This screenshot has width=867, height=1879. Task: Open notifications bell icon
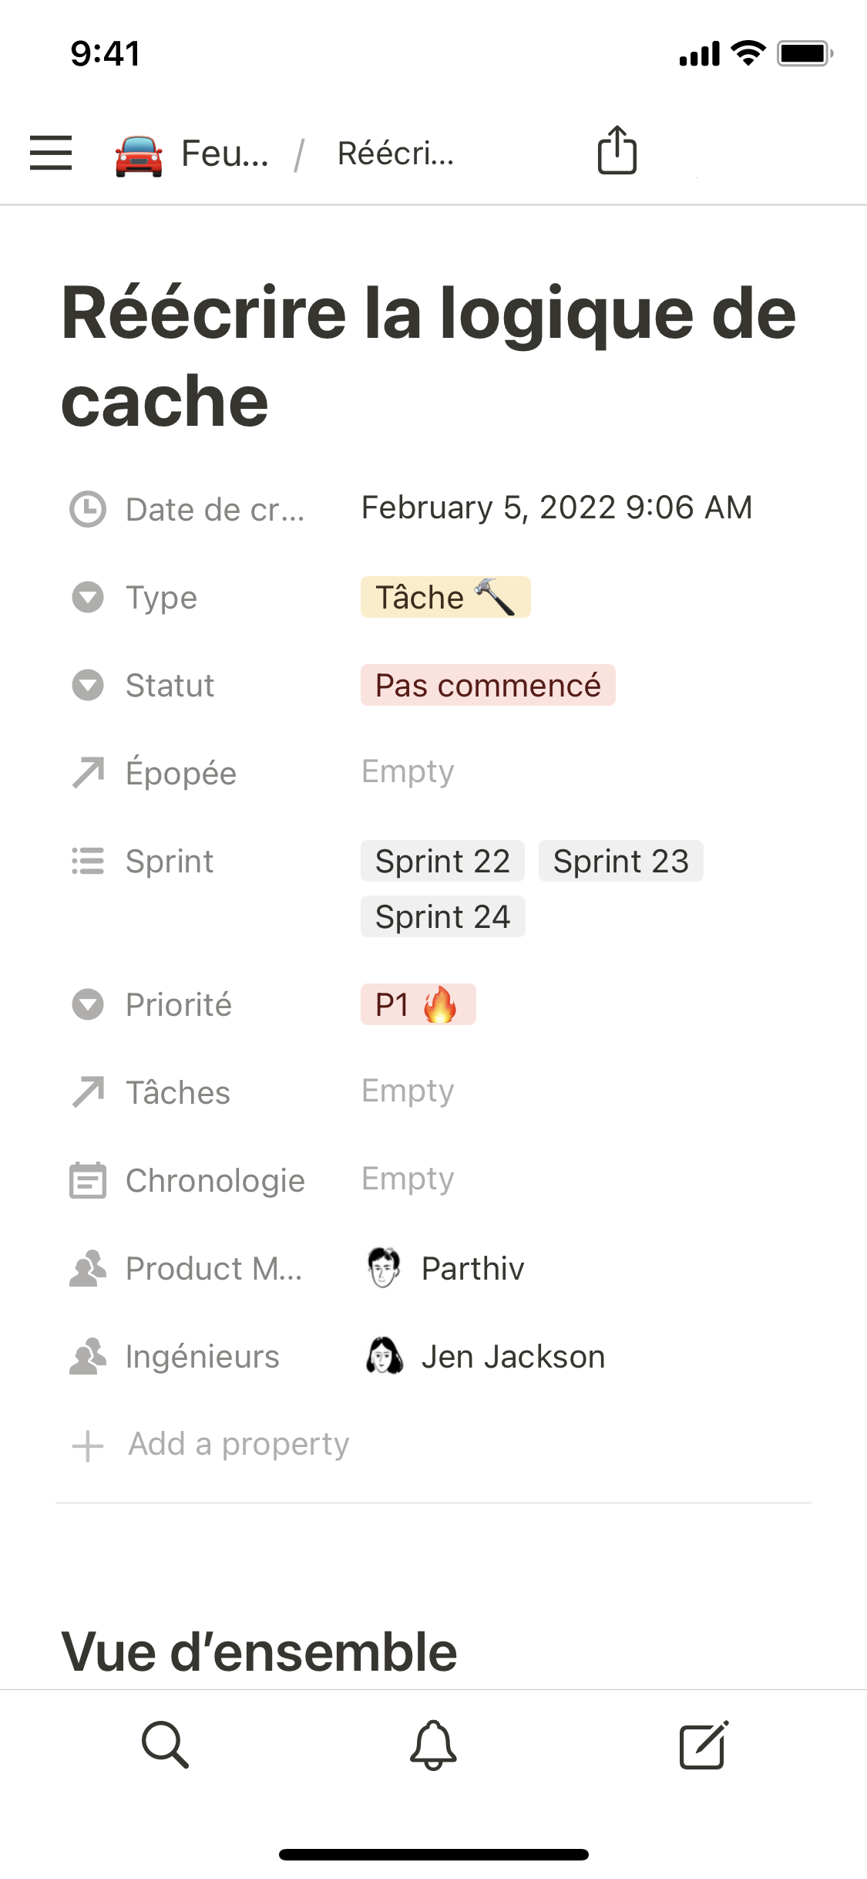[433, 1744]
